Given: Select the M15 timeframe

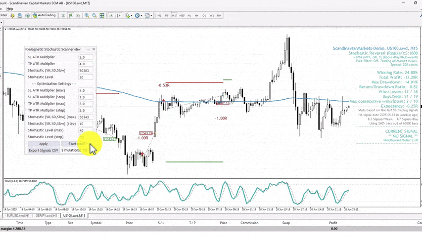Looking at the screenshot, I should [x=174, y=16].
